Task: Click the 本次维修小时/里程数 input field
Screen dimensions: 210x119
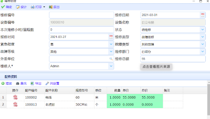Action: coord(81,30)
